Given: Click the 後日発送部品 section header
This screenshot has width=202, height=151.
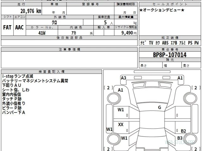Looking at the screenshot, I should point(69,38).
